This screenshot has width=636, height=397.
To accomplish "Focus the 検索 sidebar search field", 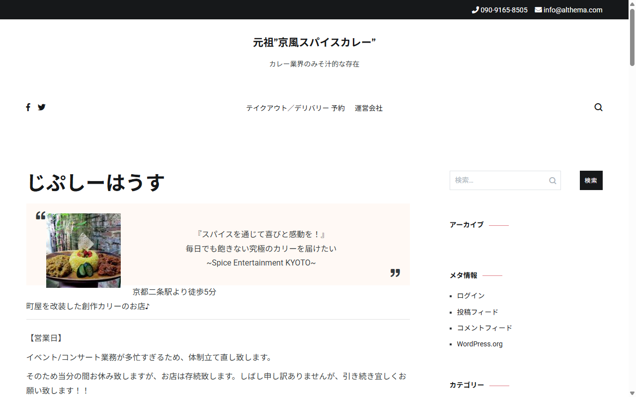I will pyautogui.click(x=505, y=181).
